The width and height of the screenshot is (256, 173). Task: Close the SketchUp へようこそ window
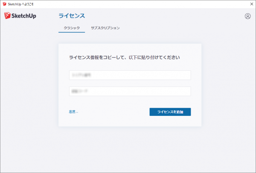(x=252, y=4)
